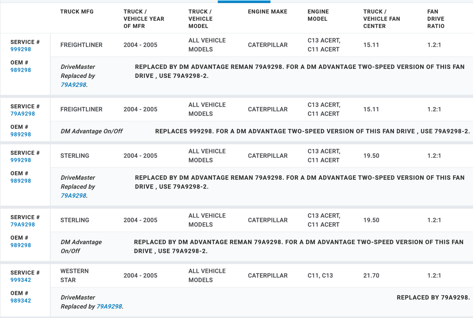473x318 pixels.
Task: Select ALL VEHICLE MODELS cell in Western Star row
Action: point(207,275)
